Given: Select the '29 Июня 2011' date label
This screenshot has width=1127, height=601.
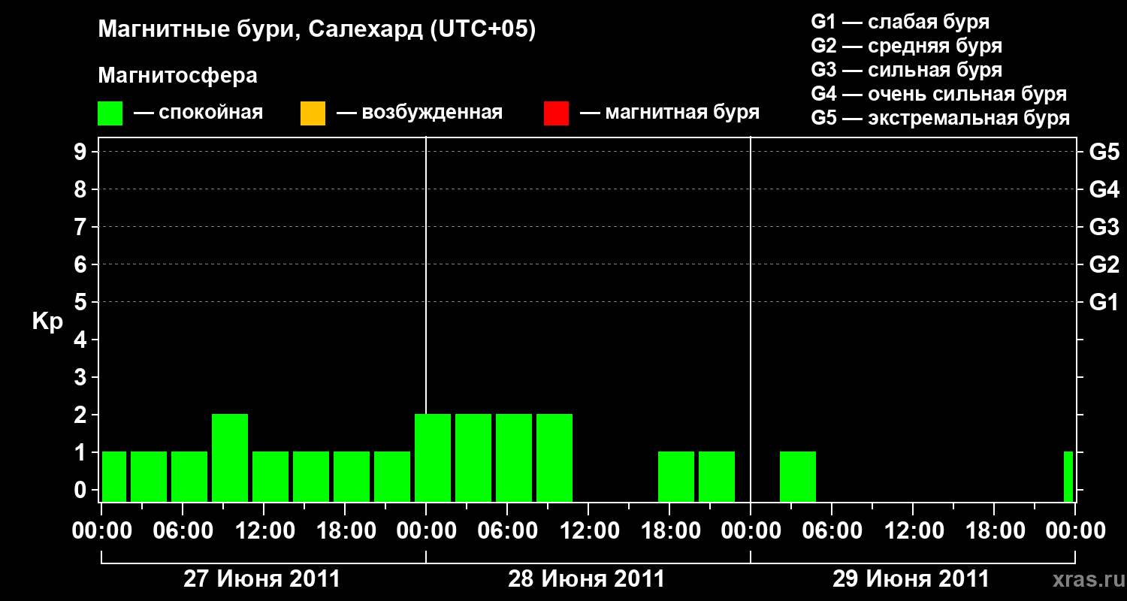Looking at the screenshot, I should click(911, 579).
